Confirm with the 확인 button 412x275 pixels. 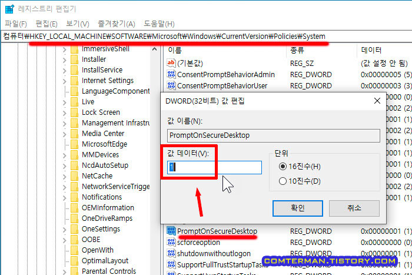pos(298,208)
